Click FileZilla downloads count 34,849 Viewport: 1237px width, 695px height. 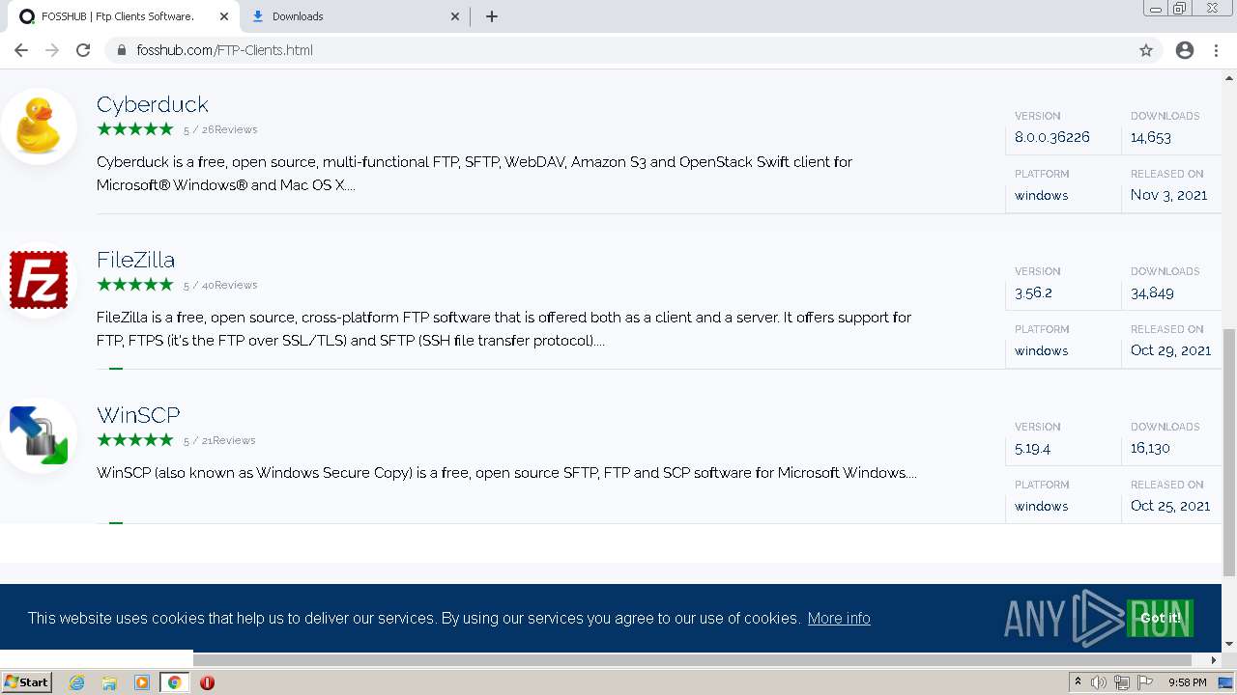click(1152, 292)
